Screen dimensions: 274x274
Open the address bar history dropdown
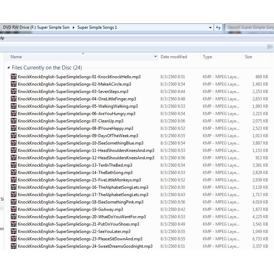coord(210,27)
